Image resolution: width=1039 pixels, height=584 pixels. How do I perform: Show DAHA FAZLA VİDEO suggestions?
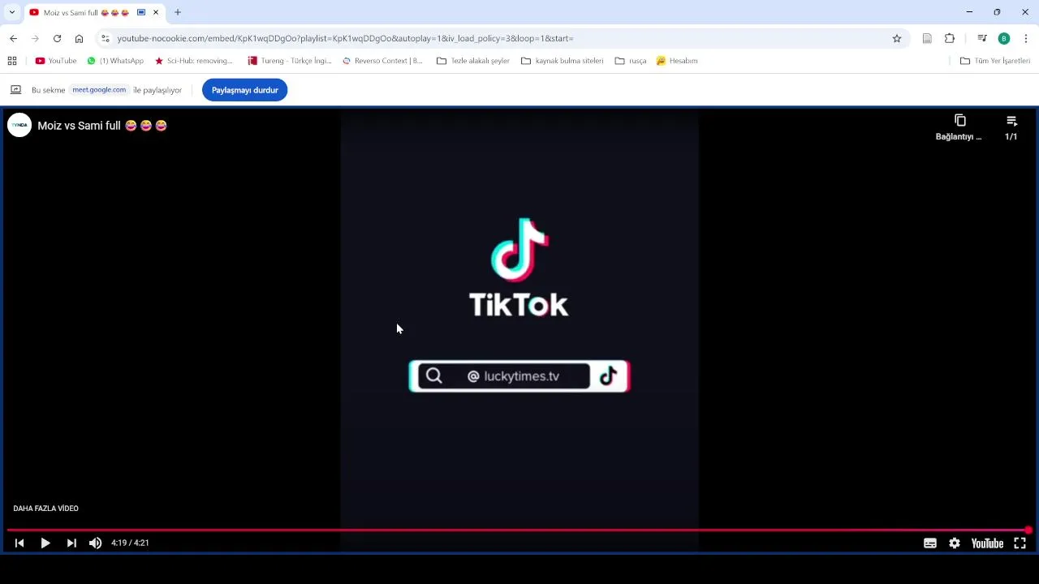(x=45, y=509)
